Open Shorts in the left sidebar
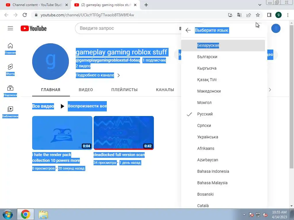 pyautogui.click(x=10, y=70)
